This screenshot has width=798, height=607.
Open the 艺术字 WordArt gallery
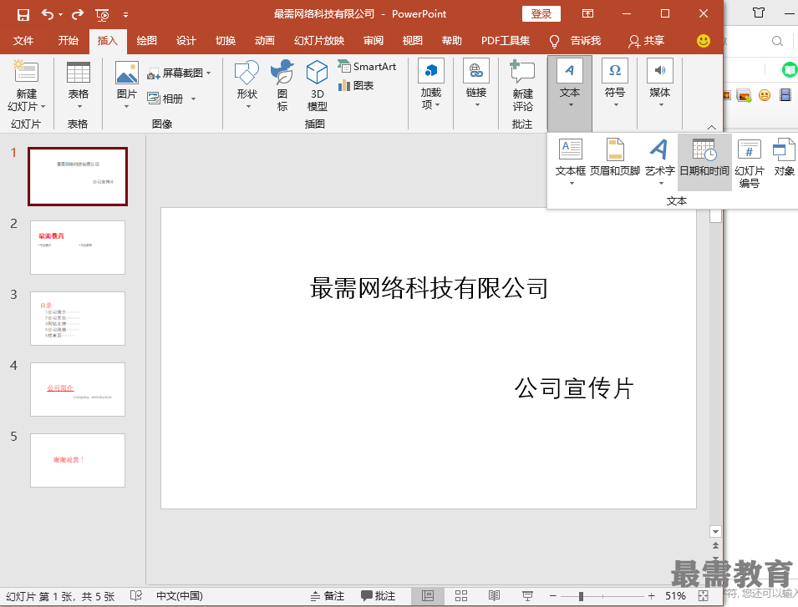(x=660, y=162)
